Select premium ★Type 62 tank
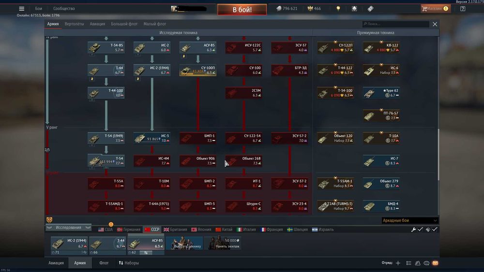This screenshot has height=272, width=484. click(x=381, y=93)
